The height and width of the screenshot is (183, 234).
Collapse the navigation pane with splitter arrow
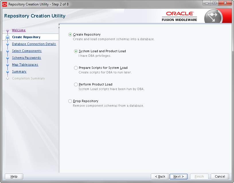pyautogui.click(x=59, y=24)
